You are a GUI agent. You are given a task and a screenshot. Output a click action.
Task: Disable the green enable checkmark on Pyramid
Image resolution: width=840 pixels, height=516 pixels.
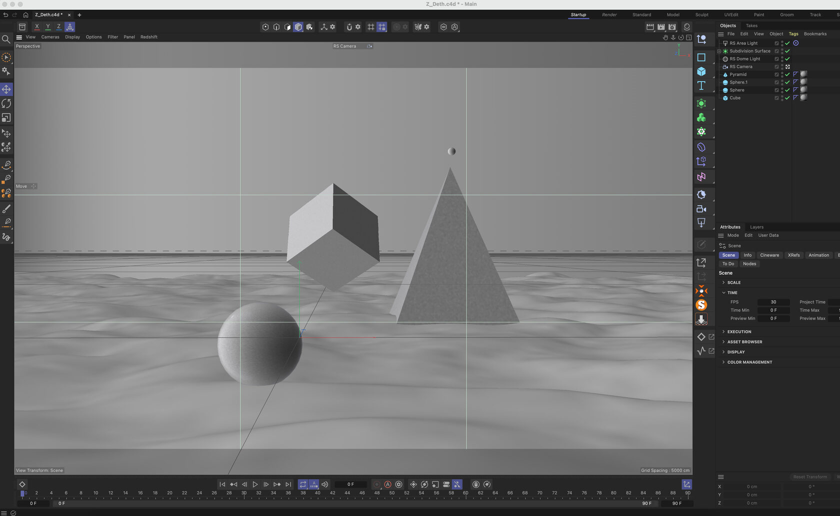787,74
